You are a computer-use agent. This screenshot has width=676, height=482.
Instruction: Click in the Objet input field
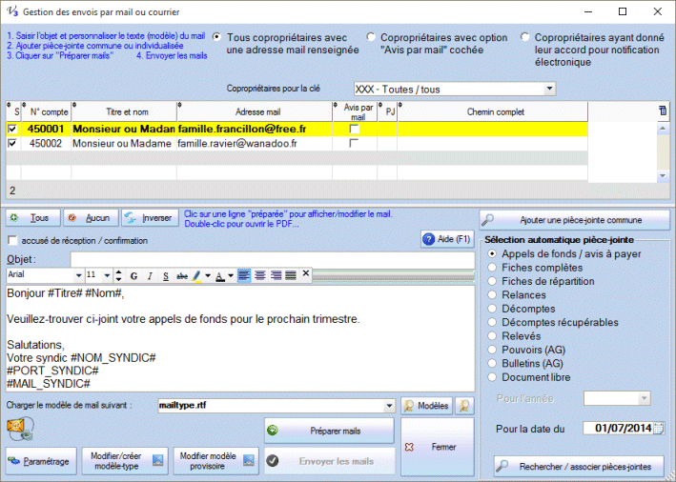coord(272,258)
